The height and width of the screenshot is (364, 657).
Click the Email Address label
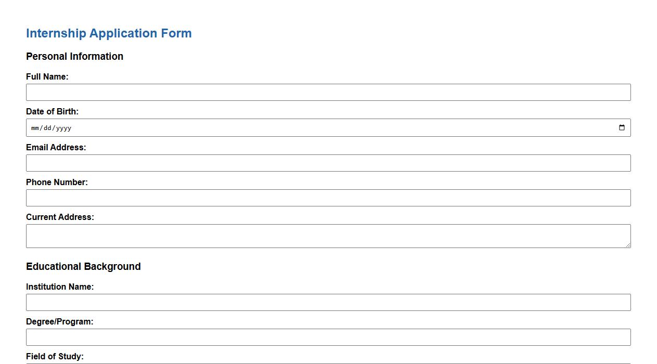56,147
